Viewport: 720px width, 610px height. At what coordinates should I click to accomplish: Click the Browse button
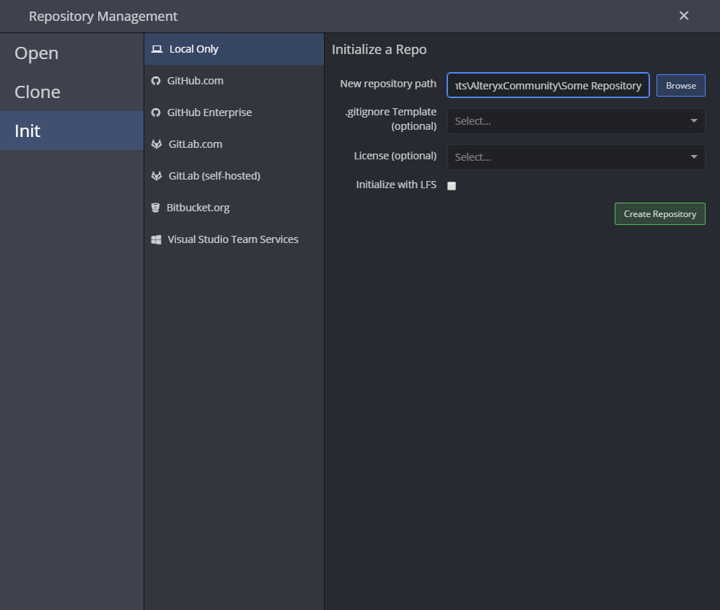click(x=680, y=84)
